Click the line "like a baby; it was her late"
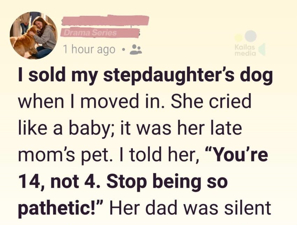This screenshot has height=225, width=297. [130, 128]
